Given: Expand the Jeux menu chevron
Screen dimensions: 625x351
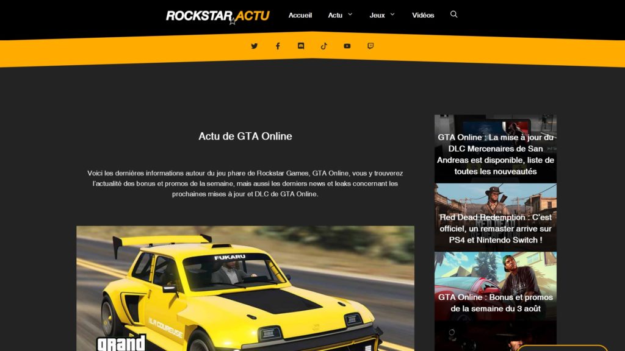Looking at the screenshot, I should tap(392, 15).
